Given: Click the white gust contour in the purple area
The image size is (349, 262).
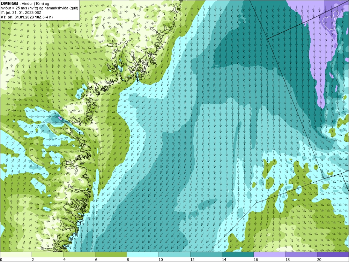Looking at the screenshot, I should click(331, 20).
